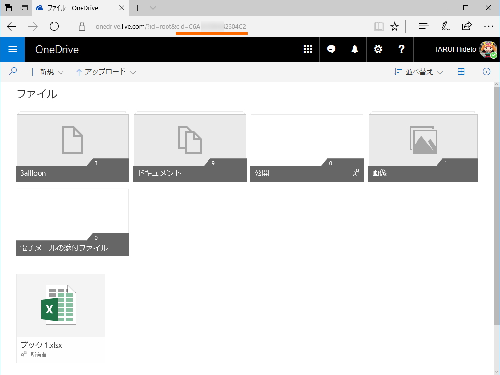This screenshot has height=375, width=500.
Task: Open the search icon in OneDrive
Action: [13, 71]
